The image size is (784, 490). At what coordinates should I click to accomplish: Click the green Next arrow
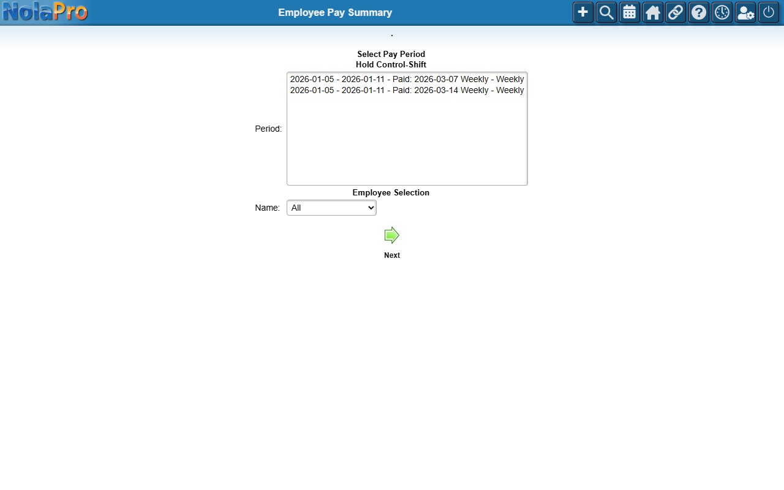[x=392, y=235]
